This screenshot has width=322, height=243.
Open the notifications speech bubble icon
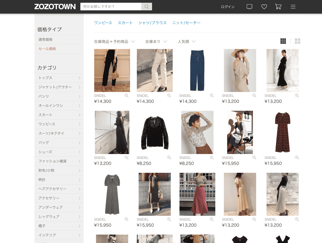(x=249, y=7)
